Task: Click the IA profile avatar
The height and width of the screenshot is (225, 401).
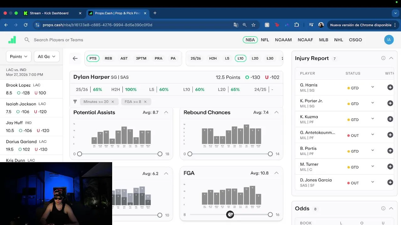Action: [389, 40]
